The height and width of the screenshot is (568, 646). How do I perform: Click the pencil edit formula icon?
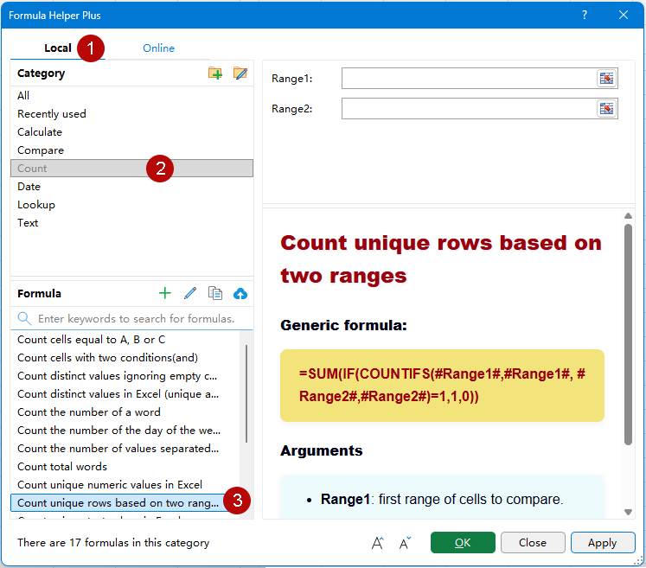click(190, 293)
